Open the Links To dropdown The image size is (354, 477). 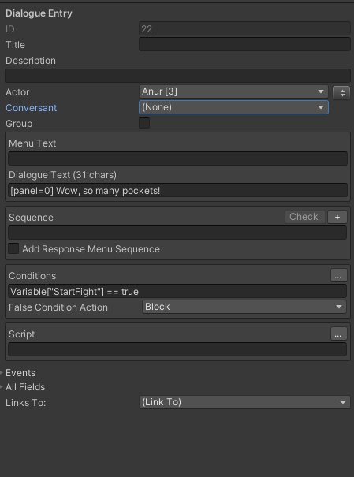[x=244, y=402]
